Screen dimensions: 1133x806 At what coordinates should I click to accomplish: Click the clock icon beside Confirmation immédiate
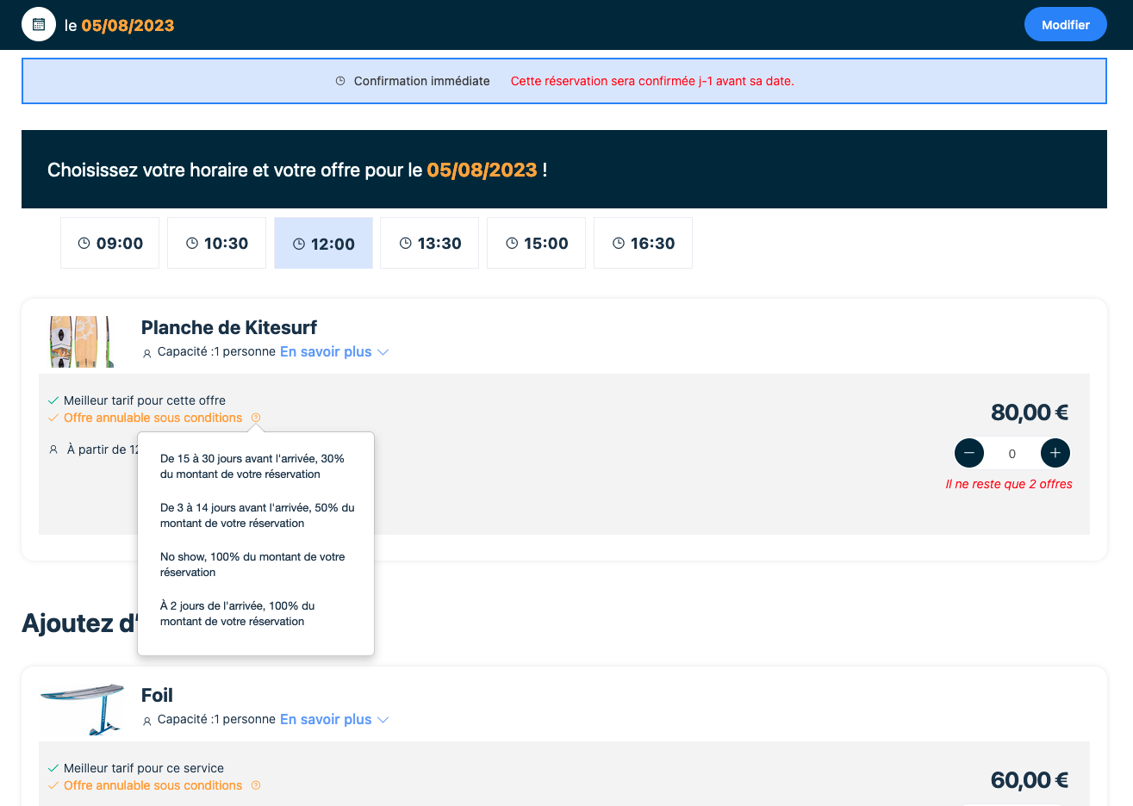340,81
